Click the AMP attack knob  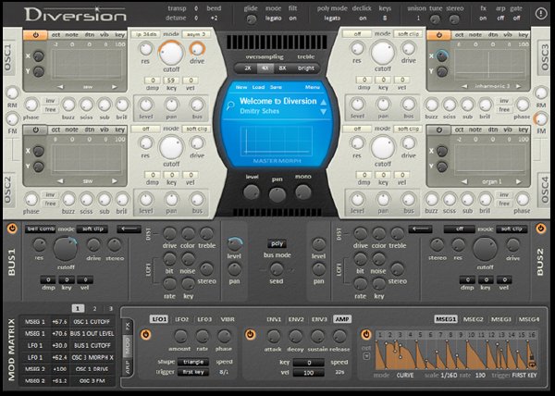pyautogui.click(x=273, y=337)
